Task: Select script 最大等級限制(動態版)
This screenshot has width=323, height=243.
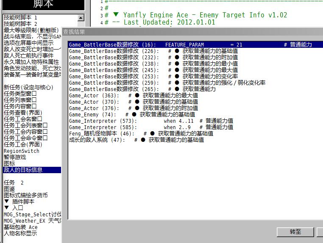Action: pyautogui.click(x=31, y=30)
